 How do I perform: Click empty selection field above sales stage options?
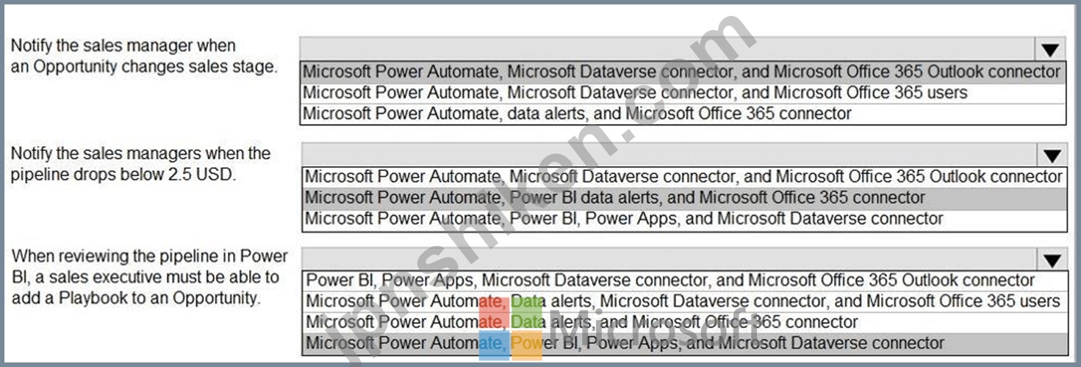point(667,50)
